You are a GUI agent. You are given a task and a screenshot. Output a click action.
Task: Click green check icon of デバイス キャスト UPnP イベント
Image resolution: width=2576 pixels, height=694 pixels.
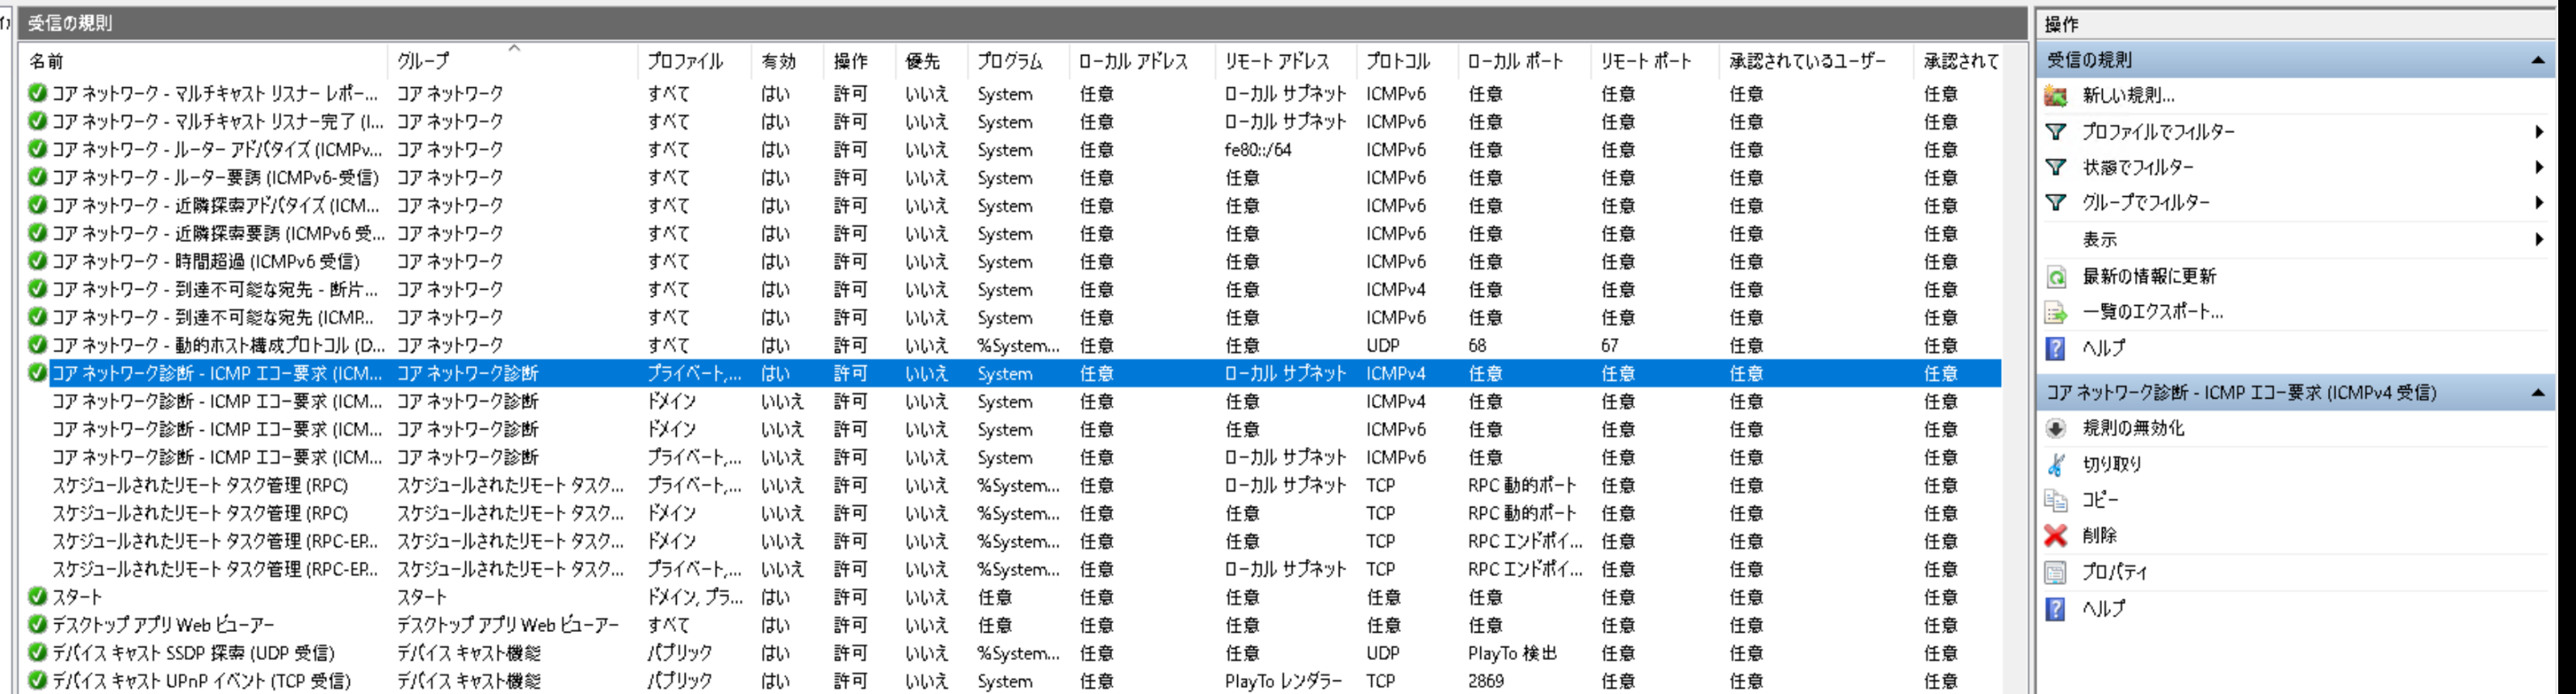(38, 681)
